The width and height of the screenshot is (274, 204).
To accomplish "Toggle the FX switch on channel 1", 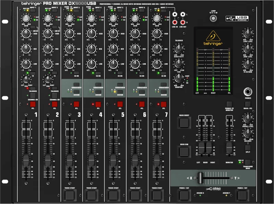I will pos(32,73).
